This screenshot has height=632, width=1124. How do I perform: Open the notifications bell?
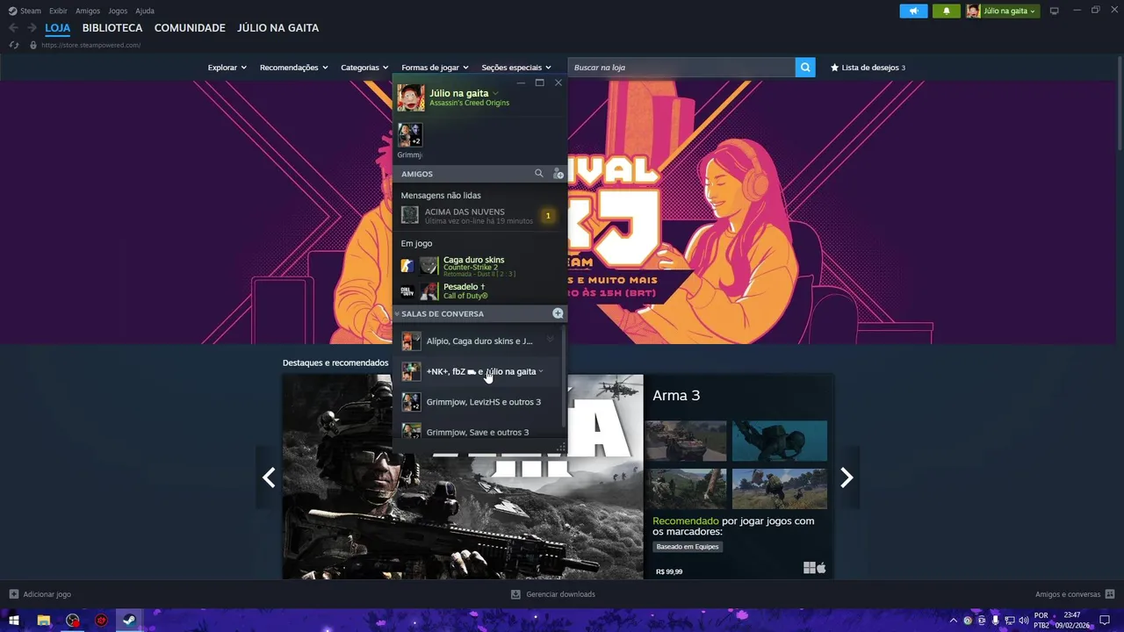947,11
